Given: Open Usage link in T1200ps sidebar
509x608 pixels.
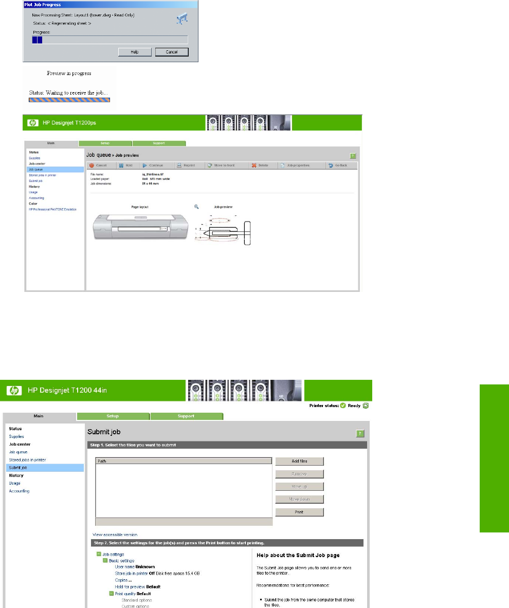Looking at the screenshot, I should pyautogui.click(x=33, y=192).
